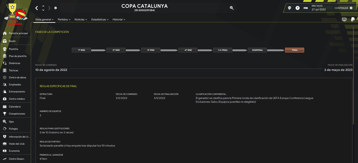
Task: Select the 4ª RND stage
Action: point(188,50)
